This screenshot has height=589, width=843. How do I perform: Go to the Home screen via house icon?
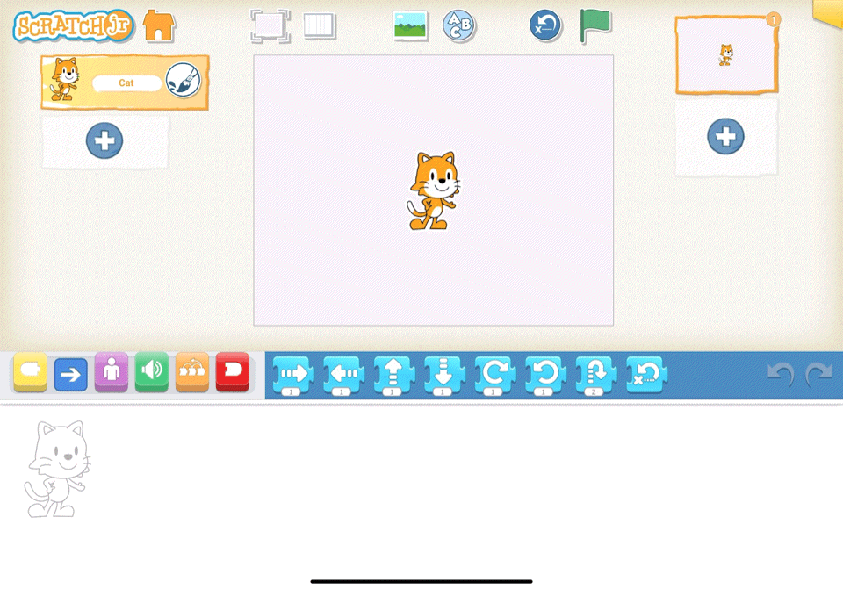click(x=159, y=25)
